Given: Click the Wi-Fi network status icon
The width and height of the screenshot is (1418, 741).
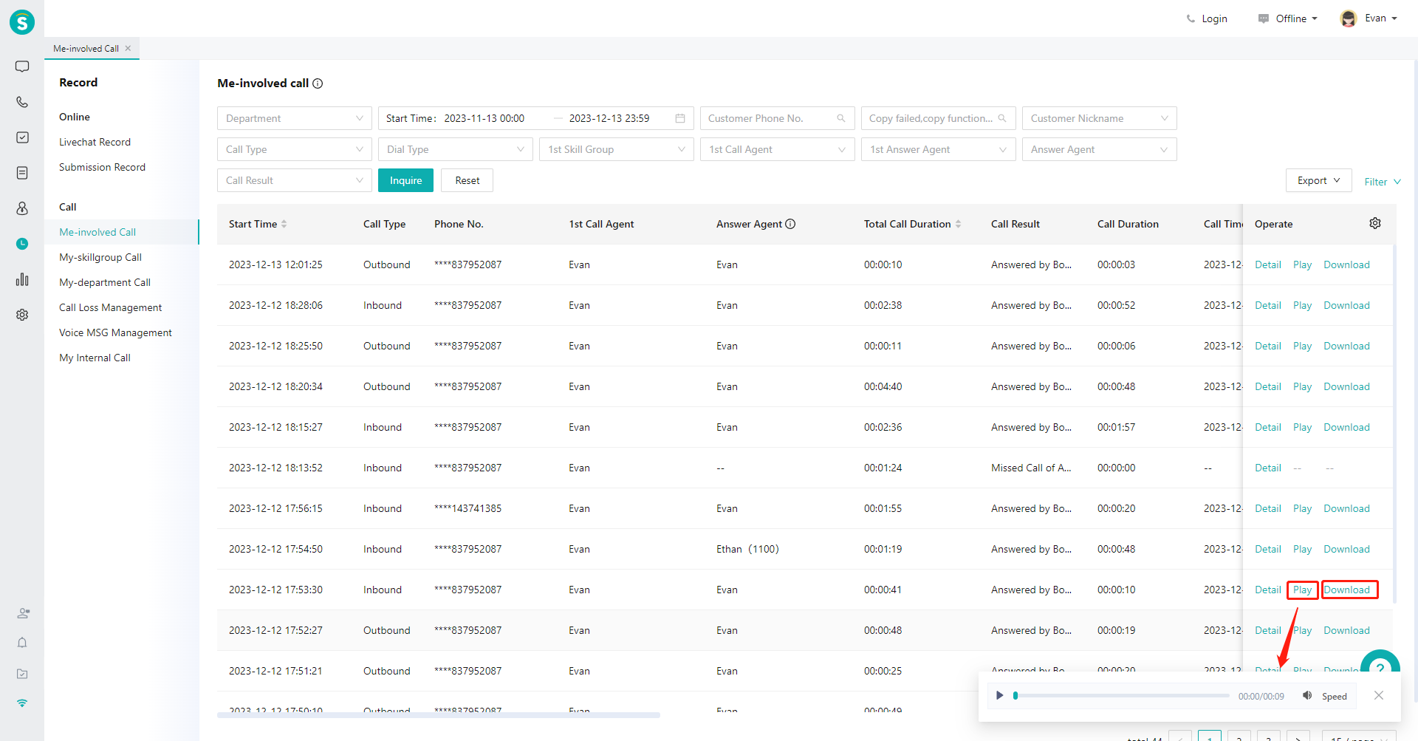Looking at the screenshot, I should pos(22,703).
